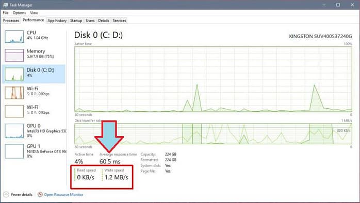Image resolution: width=360 pixels, height=203 pixels.
Task: Select the second Wi-Fi graph thumbnail, empty
Action: click(x=14, y=111)
